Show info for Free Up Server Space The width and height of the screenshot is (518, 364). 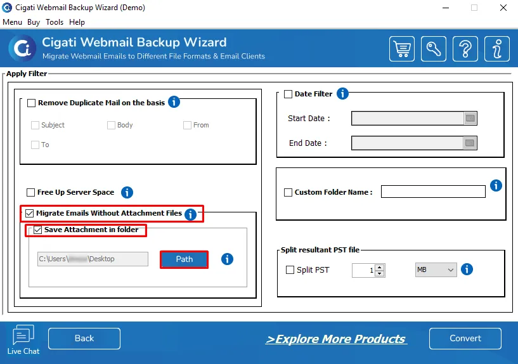coord(127,192)
